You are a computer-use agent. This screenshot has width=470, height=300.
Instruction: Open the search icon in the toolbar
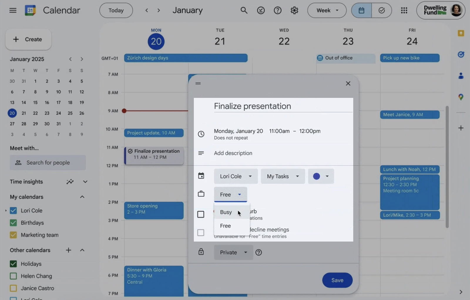point(244,10)
